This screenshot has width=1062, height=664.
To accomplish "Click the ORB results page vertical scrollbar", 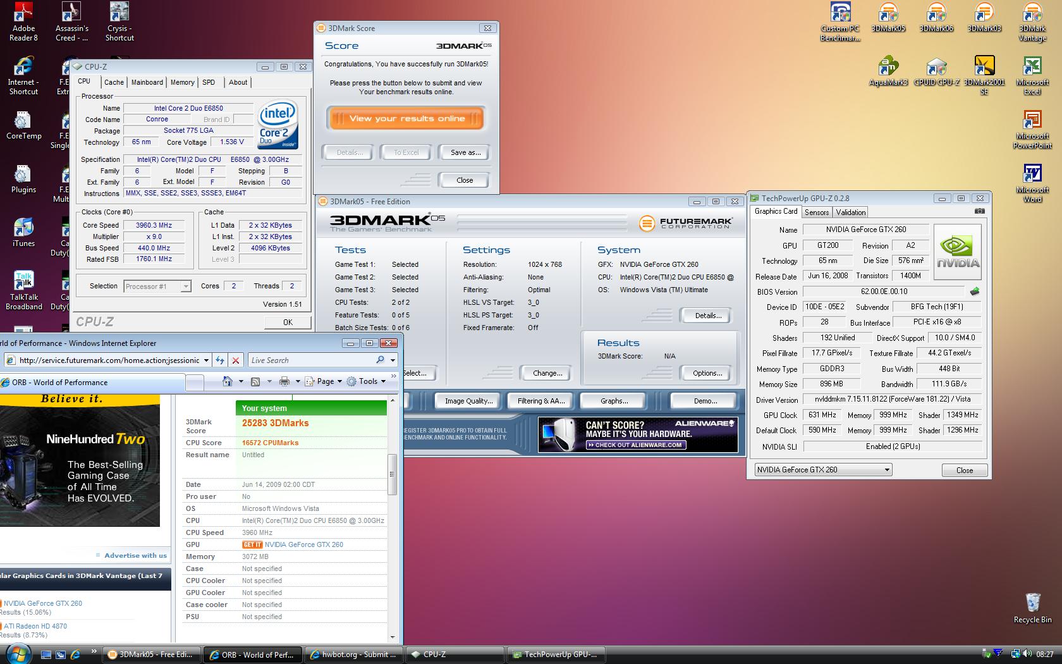I will (392, 518).
